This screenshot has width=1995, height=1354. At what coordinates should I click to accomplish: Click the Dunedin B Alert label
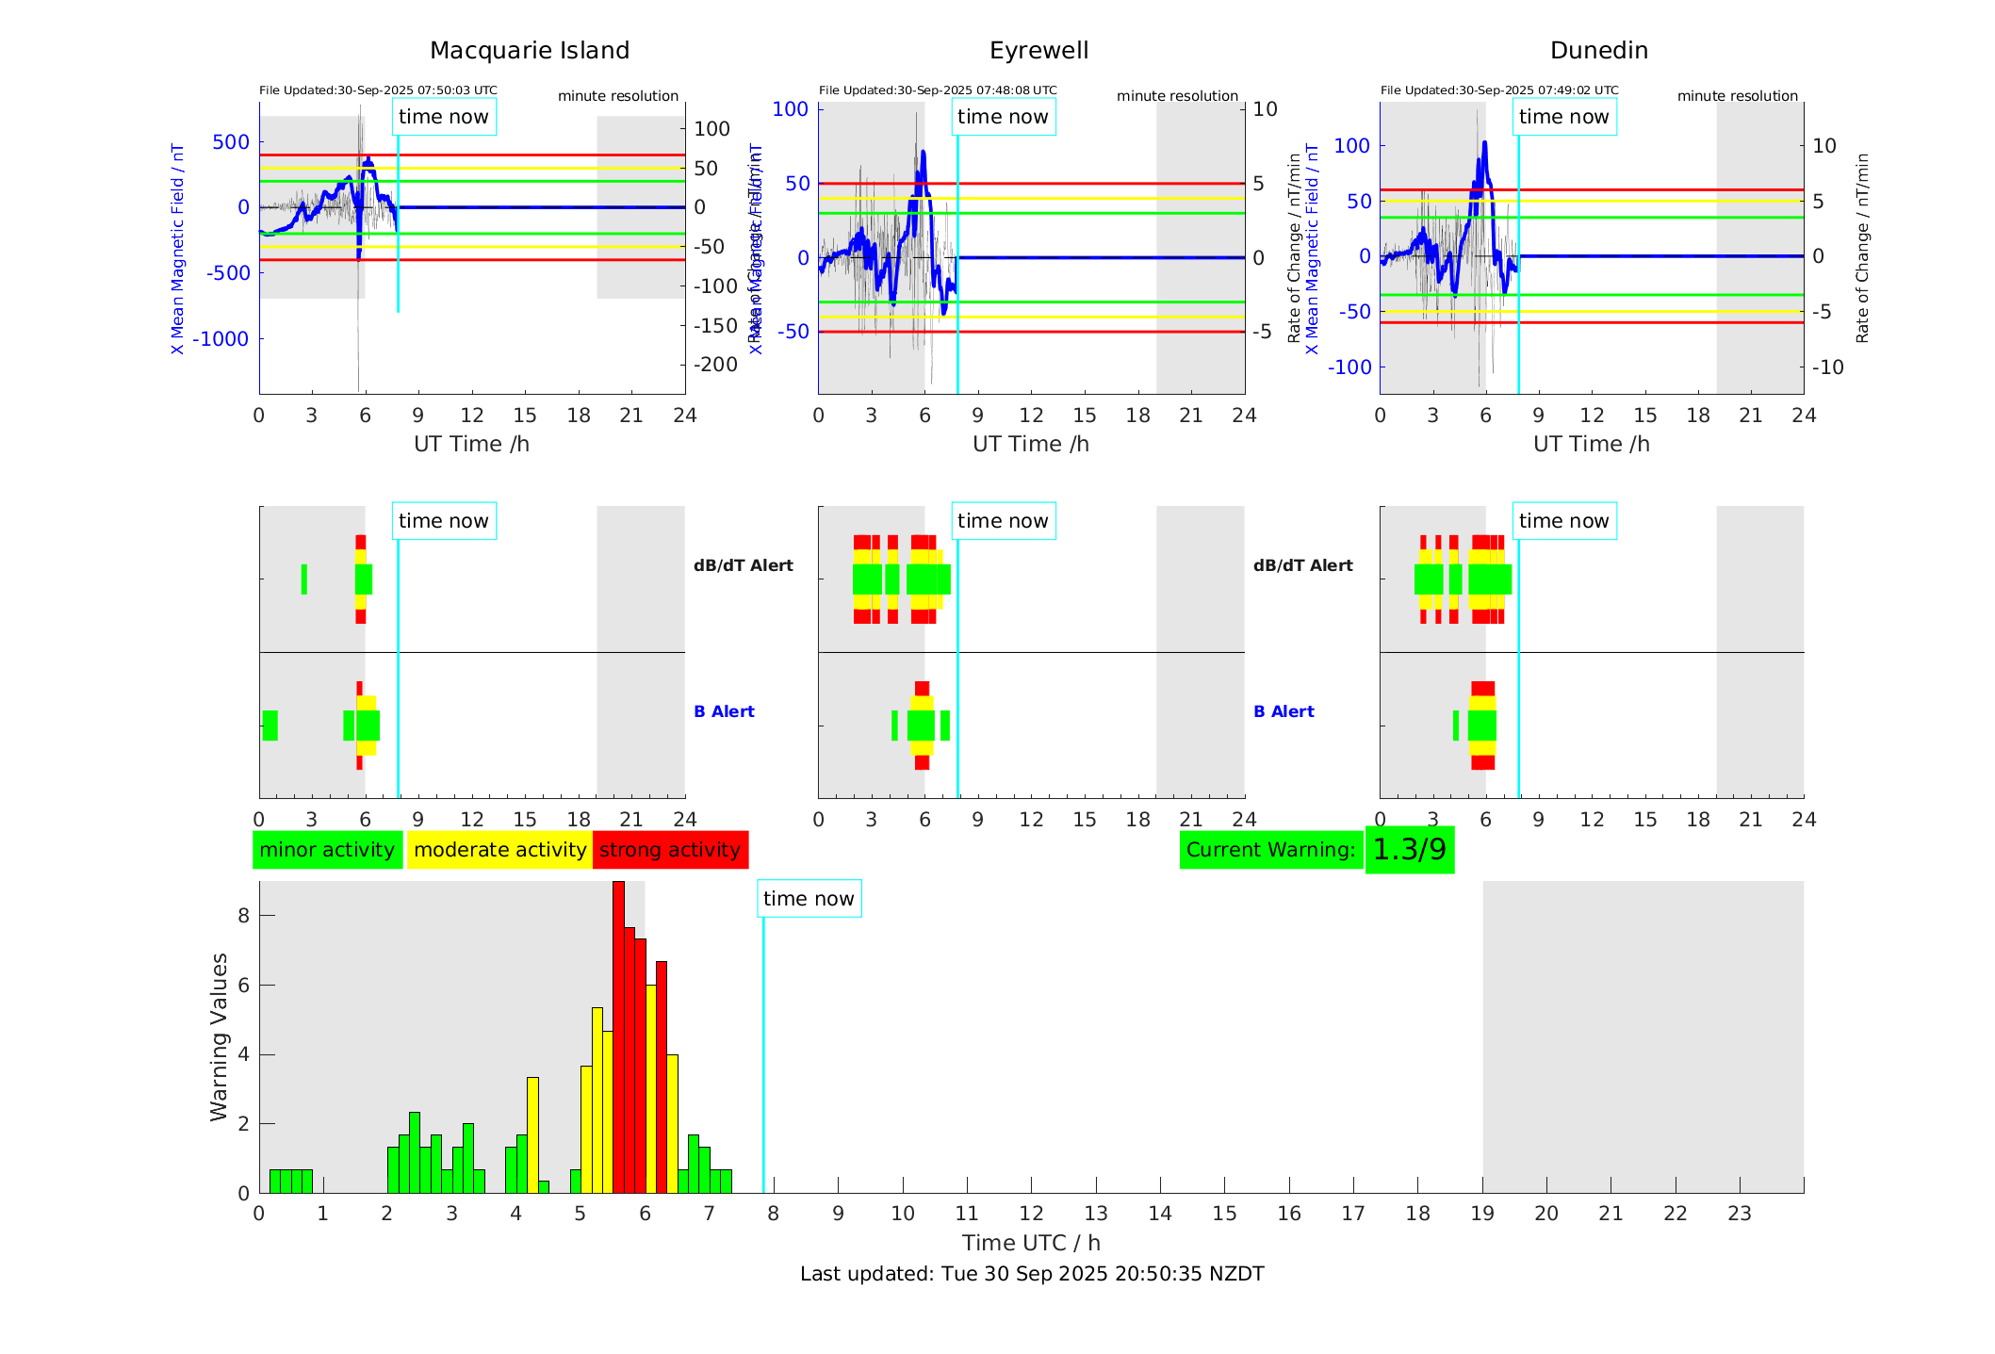pos(1284,711)
